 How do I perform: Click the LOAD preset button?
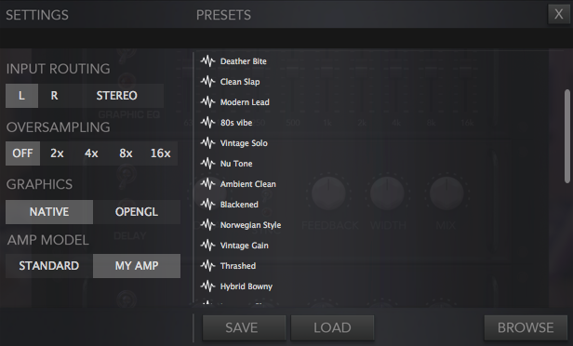[332, 327]
